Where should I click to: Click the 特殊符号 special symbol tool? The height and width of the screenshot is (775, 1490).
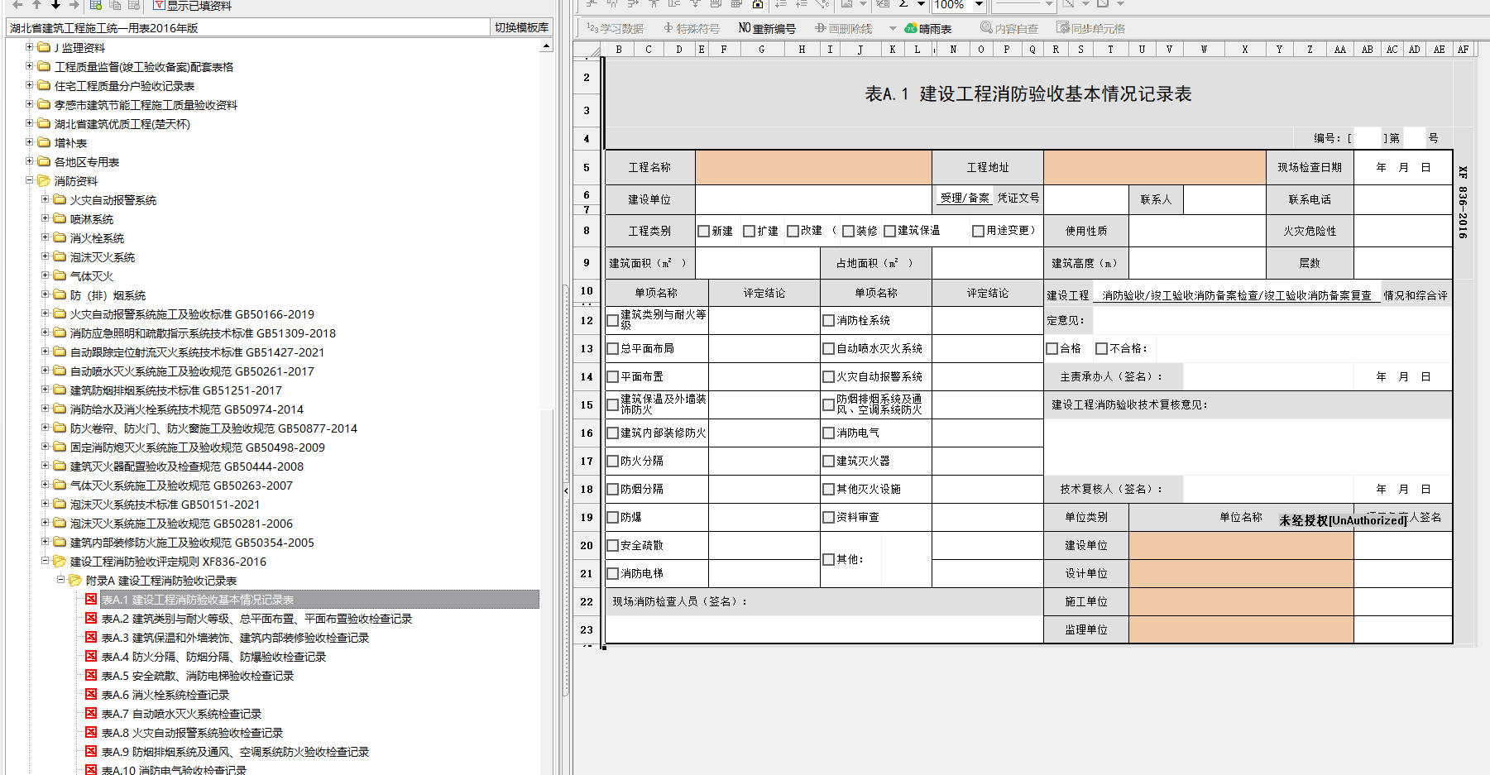pos(692,28)
